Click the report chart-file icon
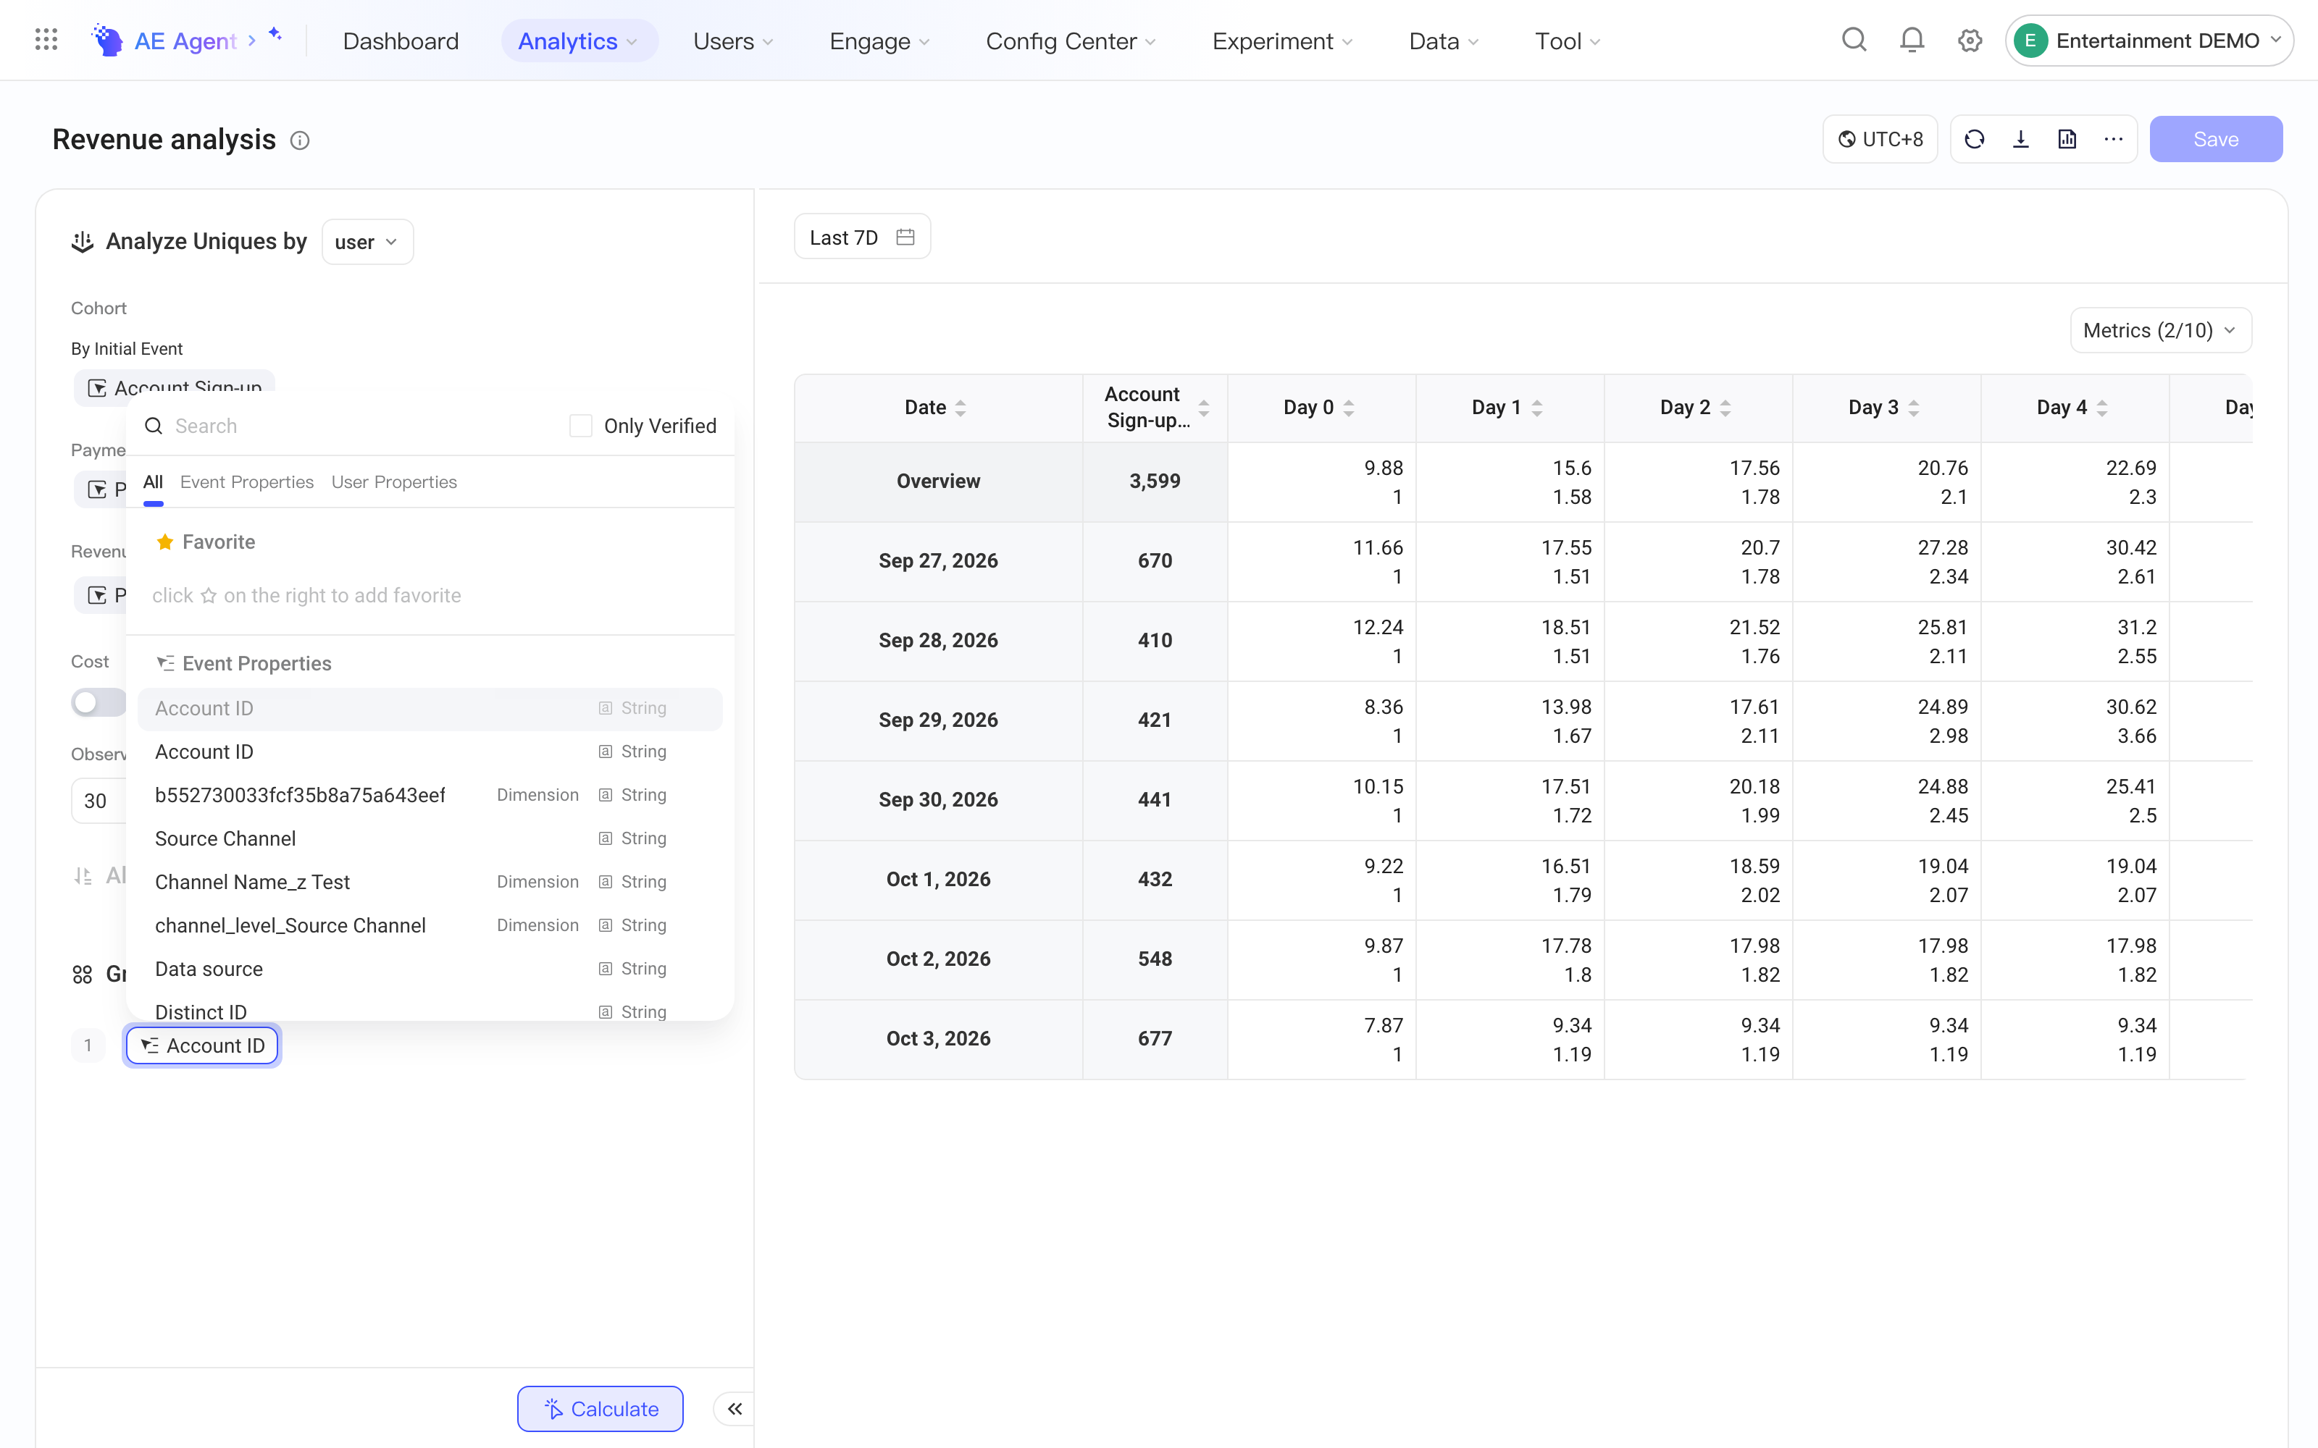Image resolution: width=2318 pixels, height=1448 pixels. 2067,140
